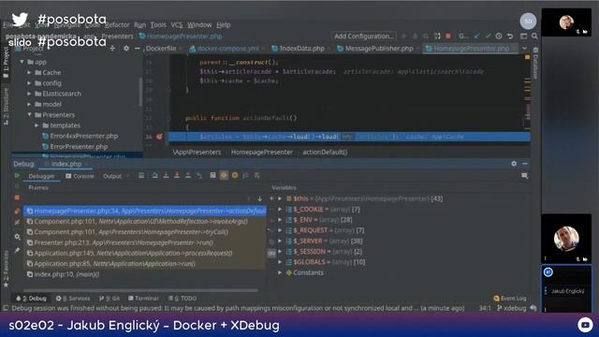This screenshot has width=599, height=337.
Task: Click the Add Configuration button
Action: [364, 37]
